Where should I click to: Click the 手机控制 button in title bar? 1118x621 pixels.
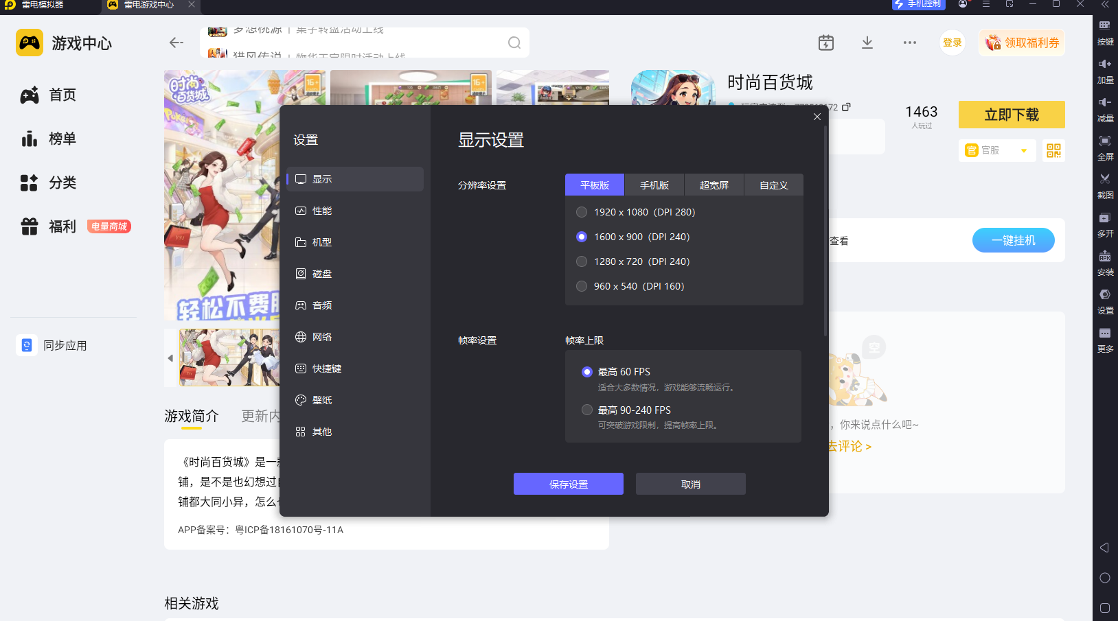[919, 4]
